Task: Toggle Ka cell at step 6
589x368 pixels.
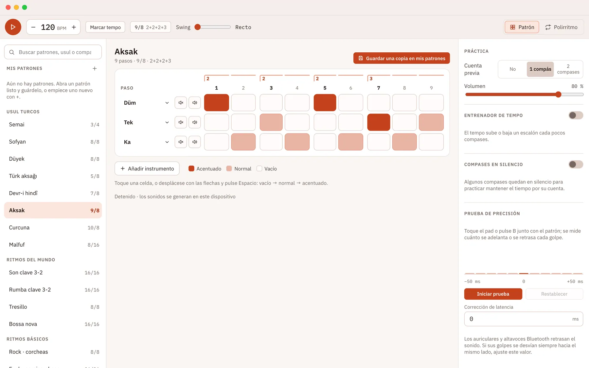Action: click(351, 142)
